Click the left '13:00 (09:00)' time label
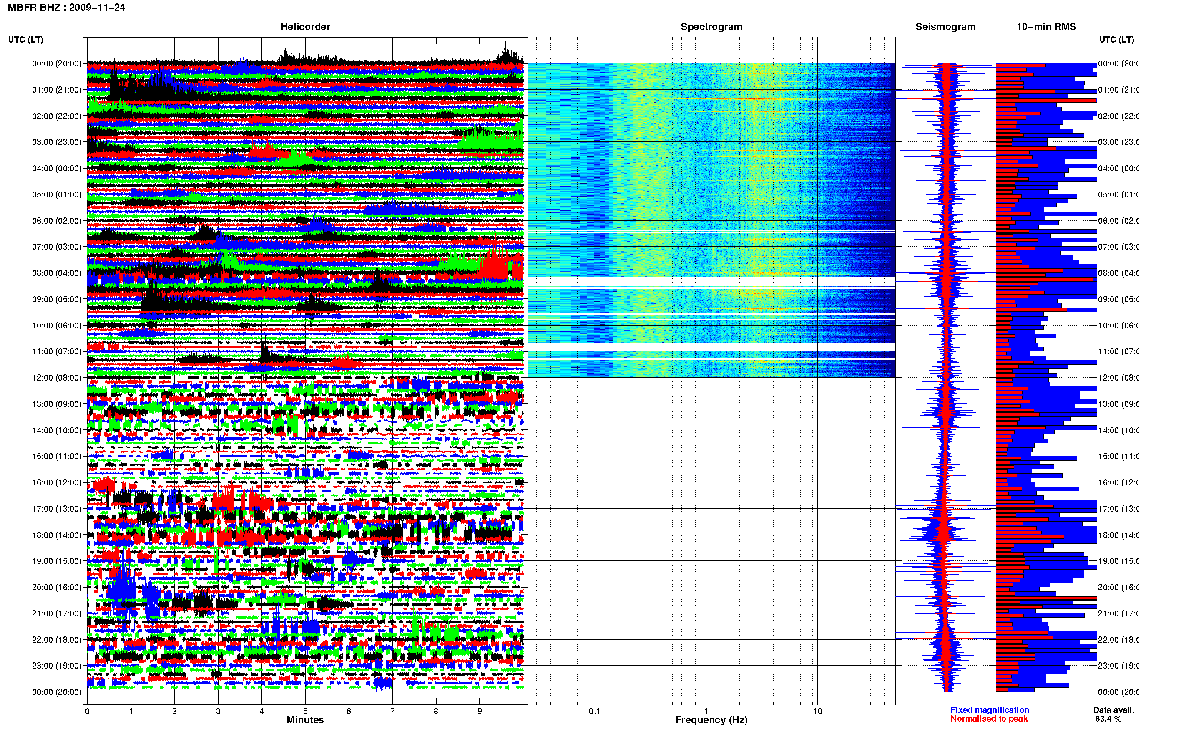This screenshot has height=742, width=1186. [x=57, y=404]
